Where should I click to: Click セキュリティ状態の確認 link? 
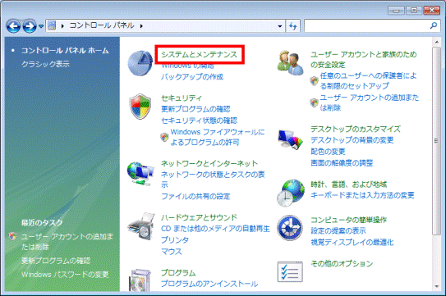click(x=199, y=121)
